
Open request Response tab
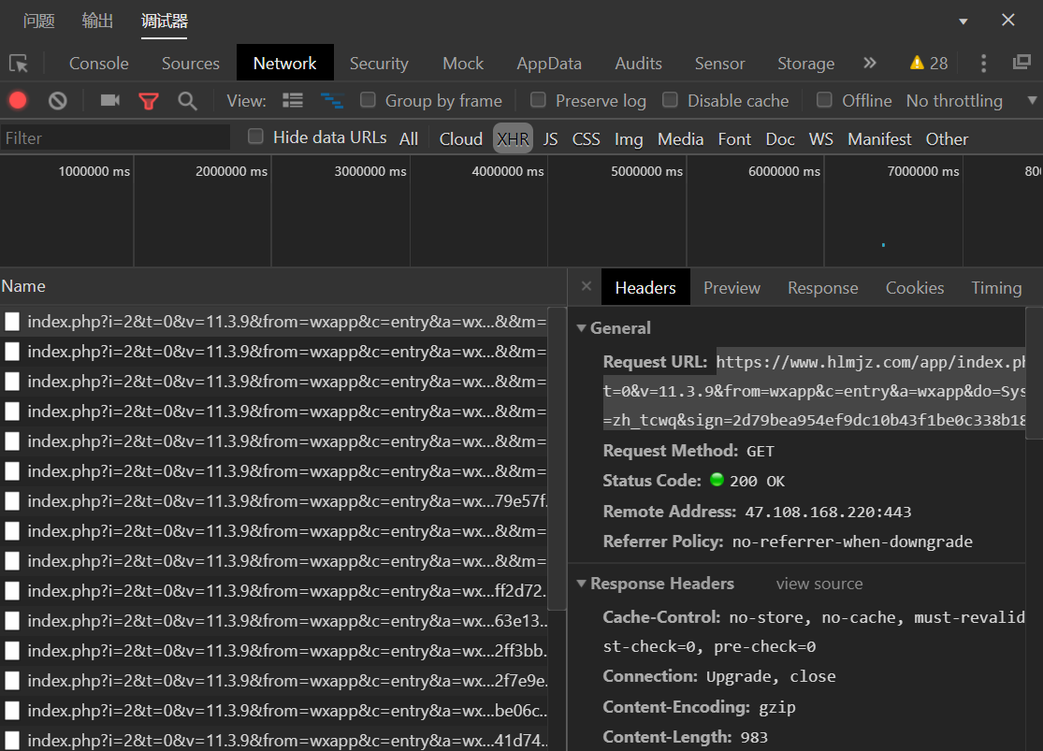823,287
